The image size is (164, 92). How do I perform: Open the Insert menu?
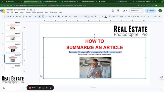pyautogui.click(x=22, y=12)
